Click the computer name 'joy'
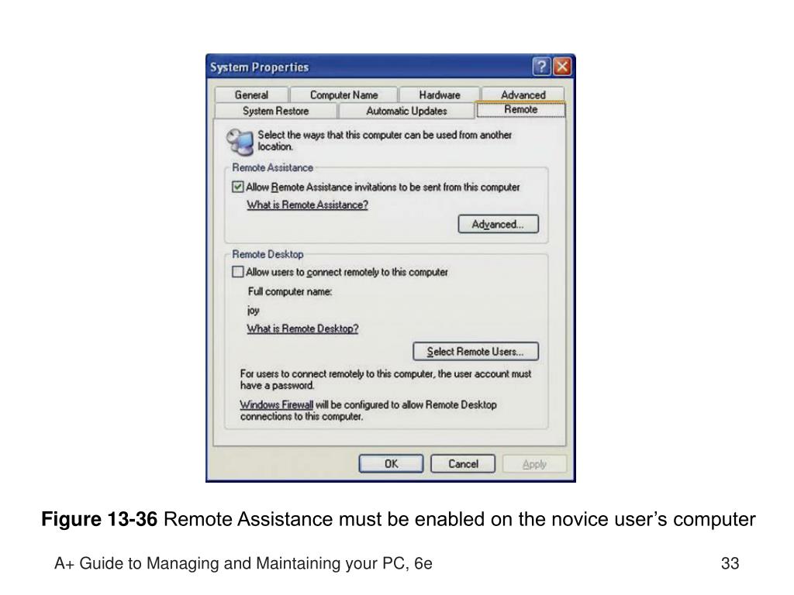This screenshot has height=595, width=794. (x=254, y=310)
